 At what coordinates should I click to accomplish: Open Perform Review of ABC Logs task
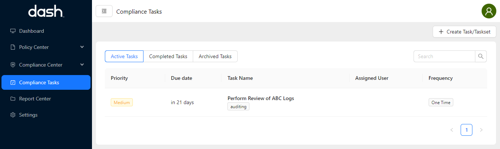[x=260, y=98]
